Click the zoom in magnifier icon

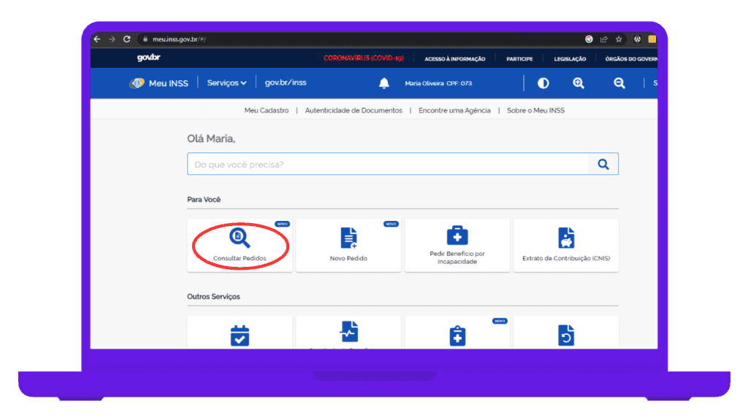579,83
